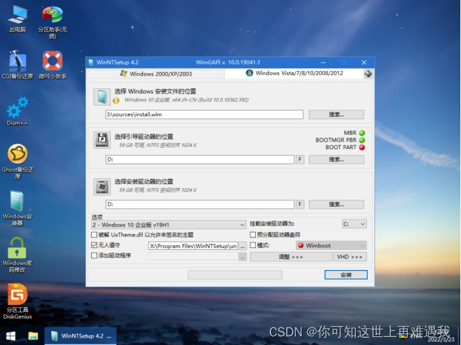The height and width of the screenshot is (345, 461).
Task: Click the F button beside the boot drive field
Action: (300, 160)
